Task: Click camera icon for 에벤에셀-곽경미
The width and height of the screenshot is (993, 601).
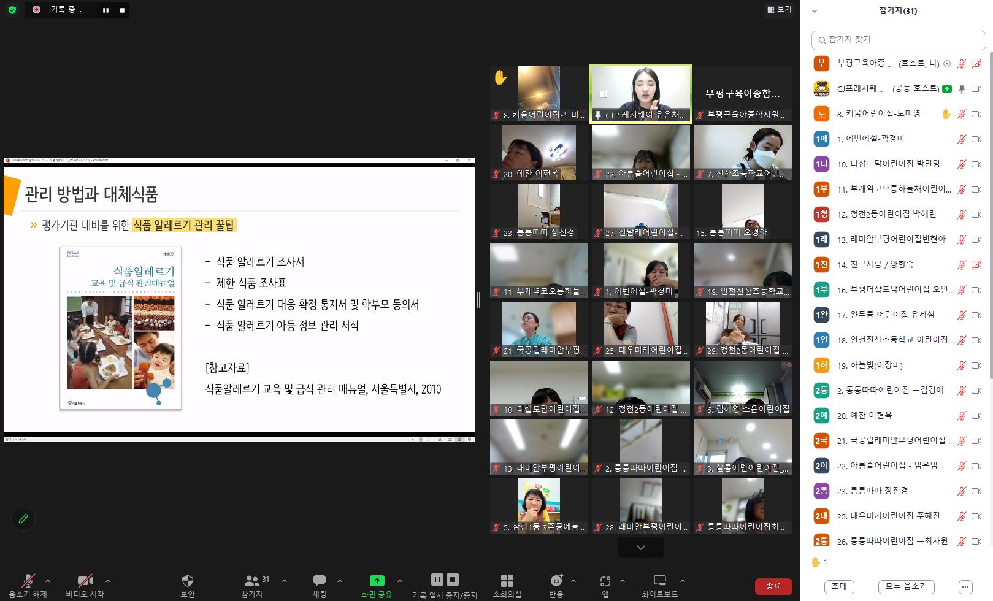Action: (x=976, y=139)
